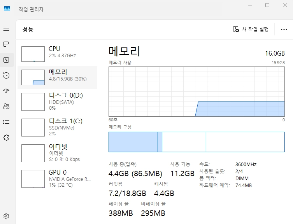293x224 pixels.
Task: Select 디스크 0(D:) HDD entry
Action: pyautogui.click(x=57, y=102)
